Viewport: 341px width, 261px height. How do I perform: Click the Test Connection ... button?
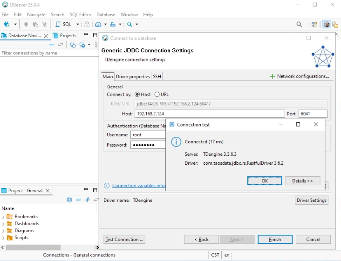tap(124, 240)
